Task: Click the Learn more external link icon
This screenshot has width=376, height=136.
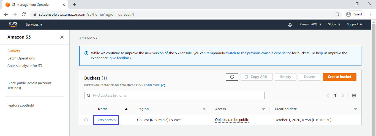Action: [163, 85]
